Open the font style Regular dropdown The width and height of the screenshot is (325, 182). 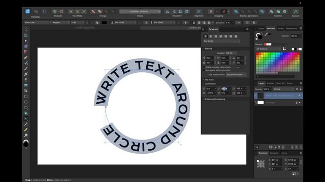click(x=61, y=22)
